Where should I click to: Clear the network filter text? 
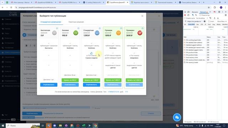tap(204, 21)
